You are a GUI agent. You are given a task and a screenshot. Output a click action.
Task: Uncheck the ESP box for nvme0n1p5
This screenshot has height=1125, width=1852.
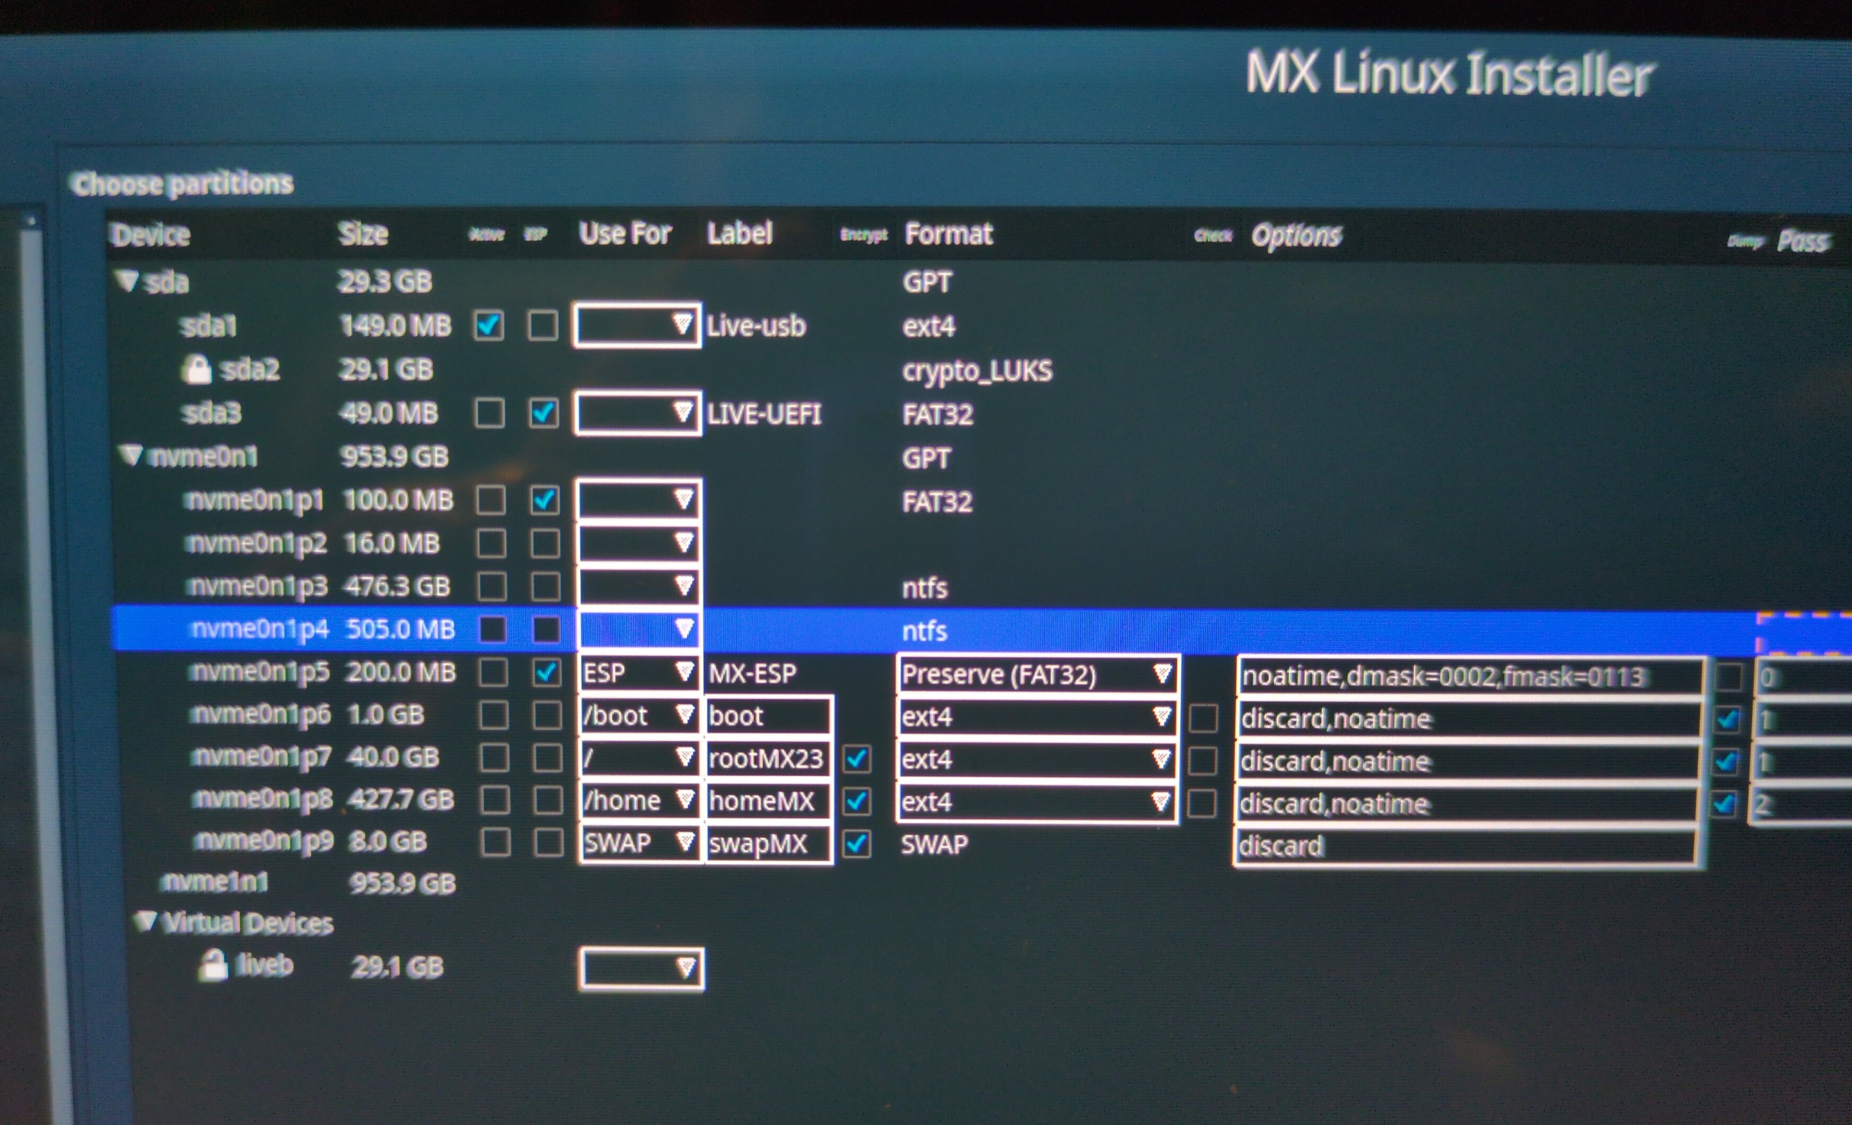pyautogui.click(x=547, y=672)
